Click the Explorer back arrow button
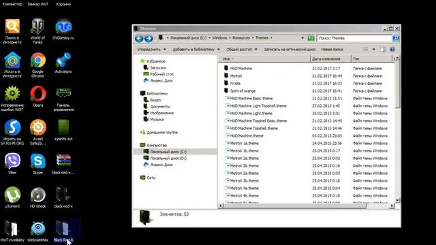Screen dimensions: 436x245 pyautogui.click(x=139, y=38)
